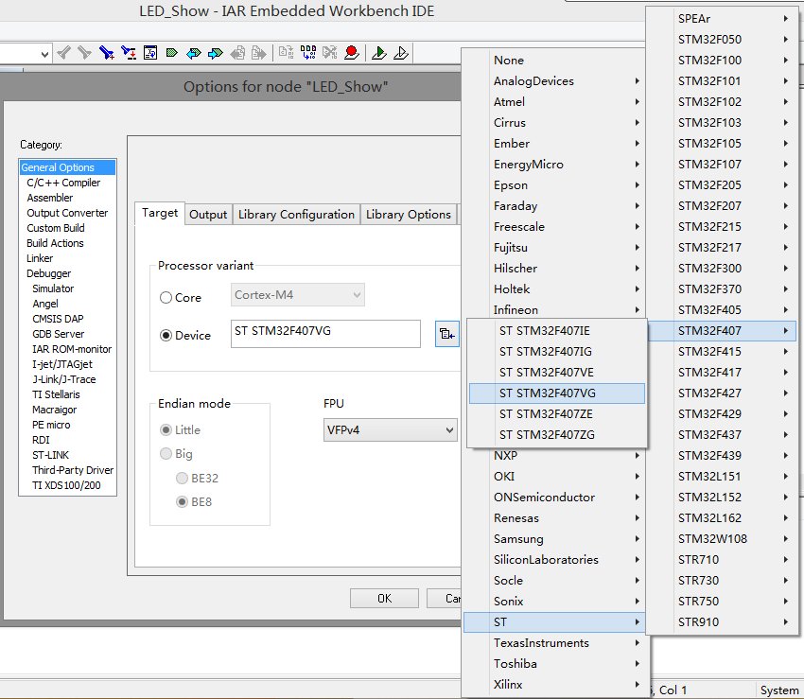Expand the Renesas vendor submenu
Viewport: 804px width, 699px height.
click(x=554, y=518)
